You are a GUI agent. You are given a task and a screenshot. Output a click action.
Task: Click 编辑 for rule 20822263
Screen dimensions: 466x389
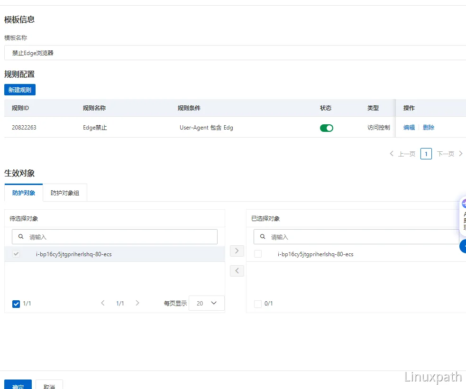(x=409, y=128)
